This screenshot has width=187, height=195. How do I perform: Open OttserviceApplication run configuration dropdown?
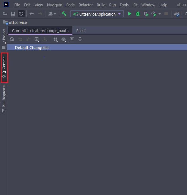point(97,14)
